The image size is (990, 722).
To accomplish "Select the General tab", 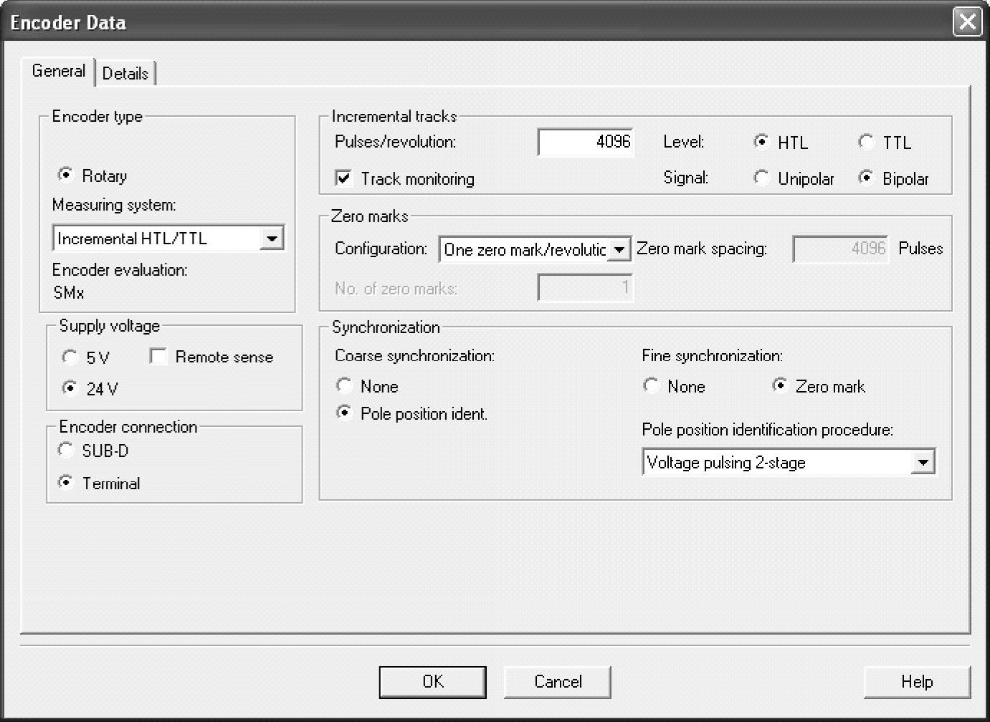I will coord(59,71).
